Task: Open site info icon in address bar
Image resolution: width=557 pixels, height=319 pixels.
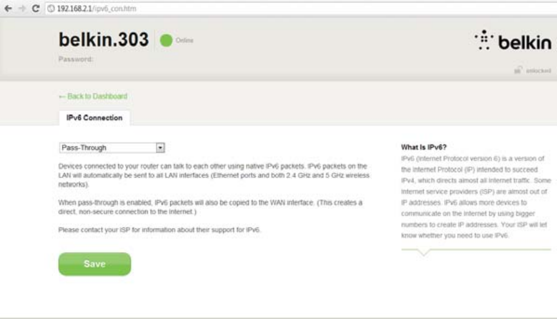Action: [x=51, y=8]
